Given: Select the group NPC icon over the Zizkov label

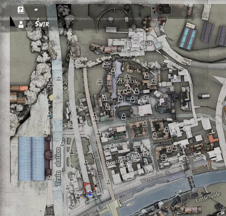Looking at the screenshot, I should [128, 78].
